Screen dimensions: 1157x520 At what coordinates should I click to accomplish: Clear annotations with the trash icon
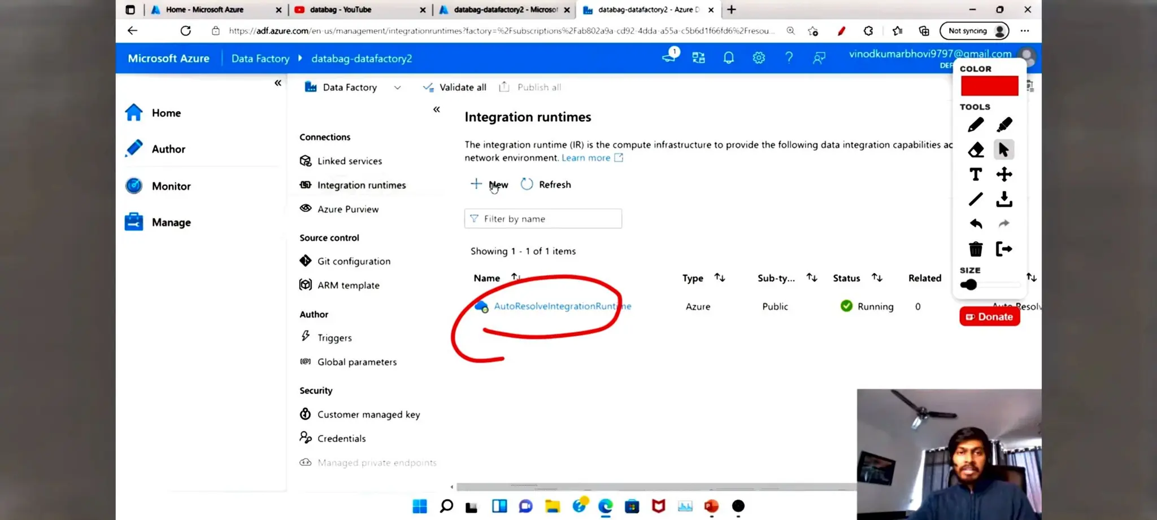[976, 249]
